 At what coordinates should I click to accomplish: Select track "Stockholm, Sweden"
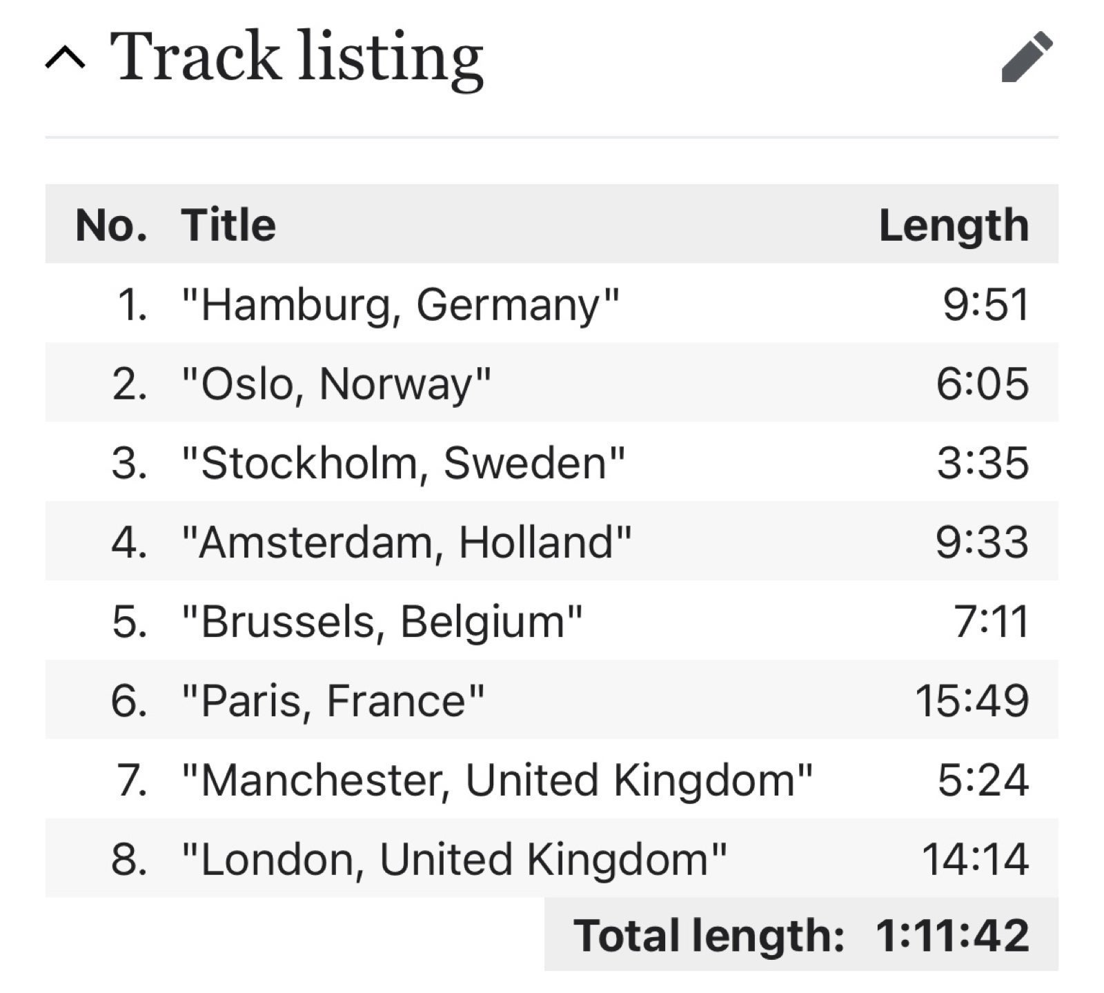(403, 463)
